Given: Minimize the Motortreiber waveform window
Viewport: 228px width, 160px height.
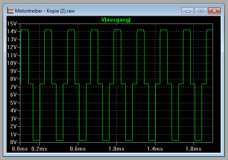Looking at the screenshot, I should click(x=187, y=11).
